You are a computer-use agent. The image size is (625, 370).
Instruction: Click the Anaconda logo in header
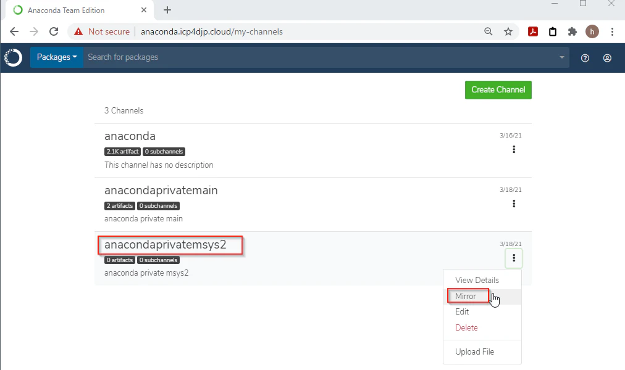13,58
